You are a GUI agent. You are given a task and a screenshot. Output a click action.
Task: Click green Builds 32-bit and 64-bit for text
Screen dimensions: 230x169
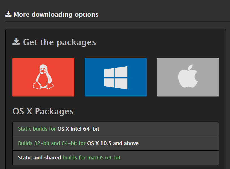[52, 143]
